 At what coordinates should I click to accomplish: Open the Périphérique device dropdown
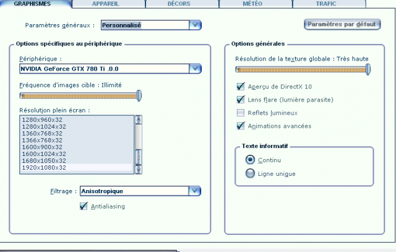[x=195, y=68]
